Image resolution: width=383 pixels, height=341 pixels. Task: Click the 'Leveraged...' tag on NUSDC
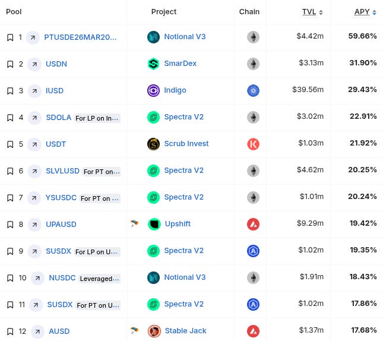coord(99,279)
